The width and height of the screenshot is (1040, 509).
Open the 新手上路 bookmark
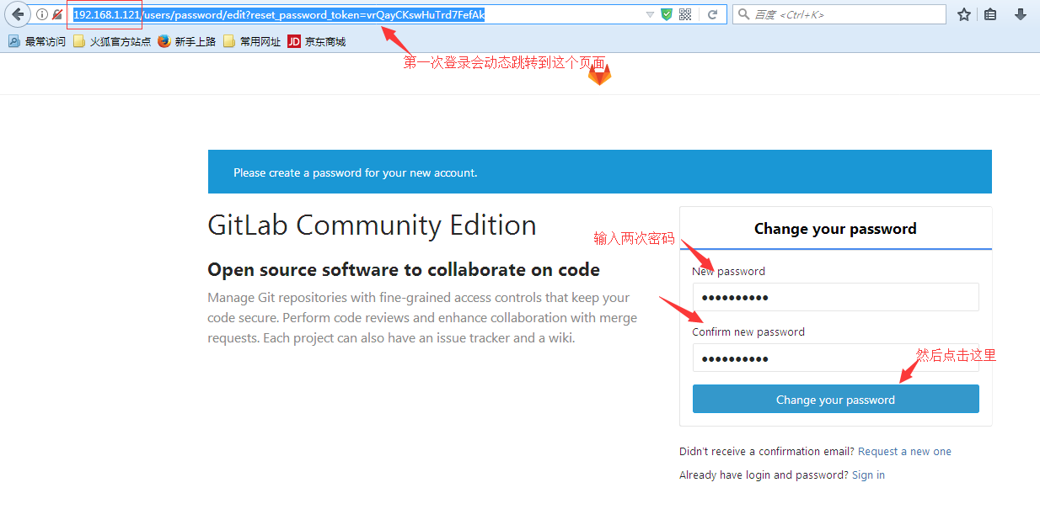(x=187, y=41)
